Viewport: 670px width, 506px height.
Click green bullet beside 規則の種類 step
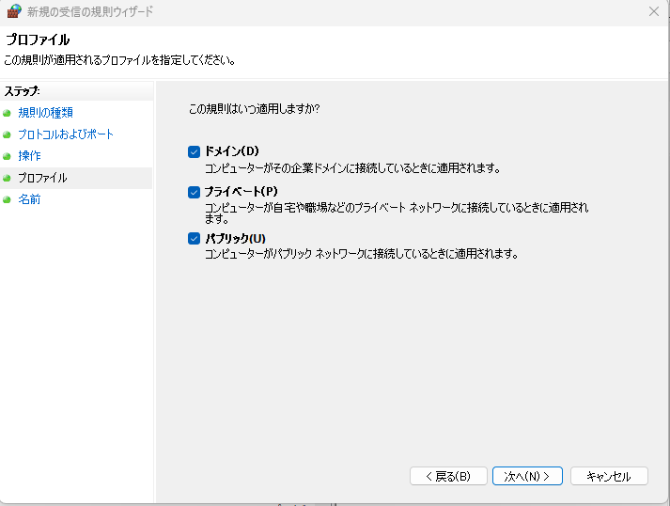point(8,113)
